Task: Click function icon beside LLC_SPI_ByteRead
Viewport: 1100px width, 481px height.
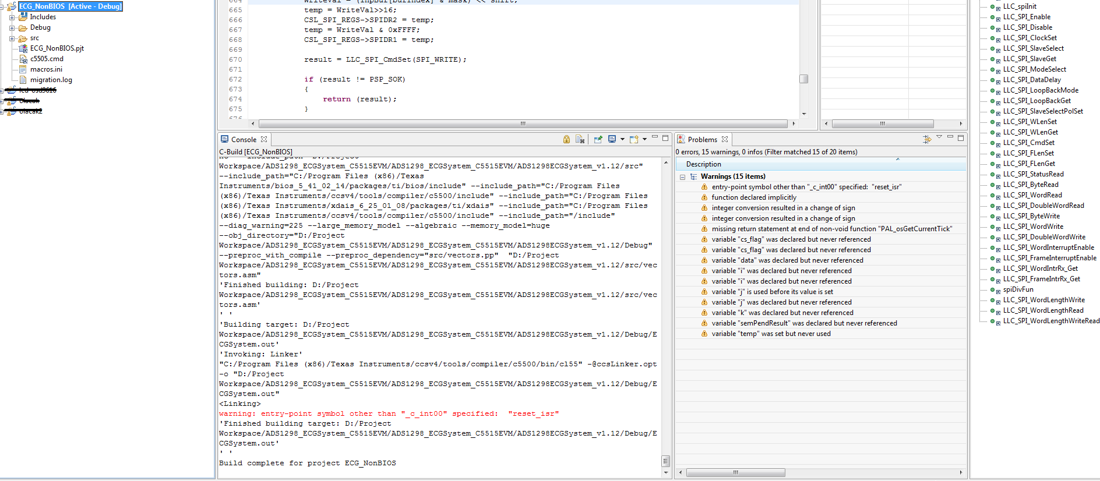Action: [995, 185]
